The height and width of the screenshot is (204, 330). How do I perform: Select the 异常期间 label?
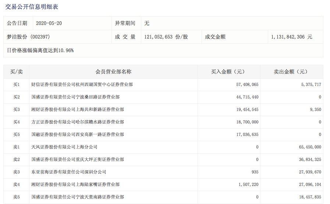pyautogui.click(x=125, y=23)
